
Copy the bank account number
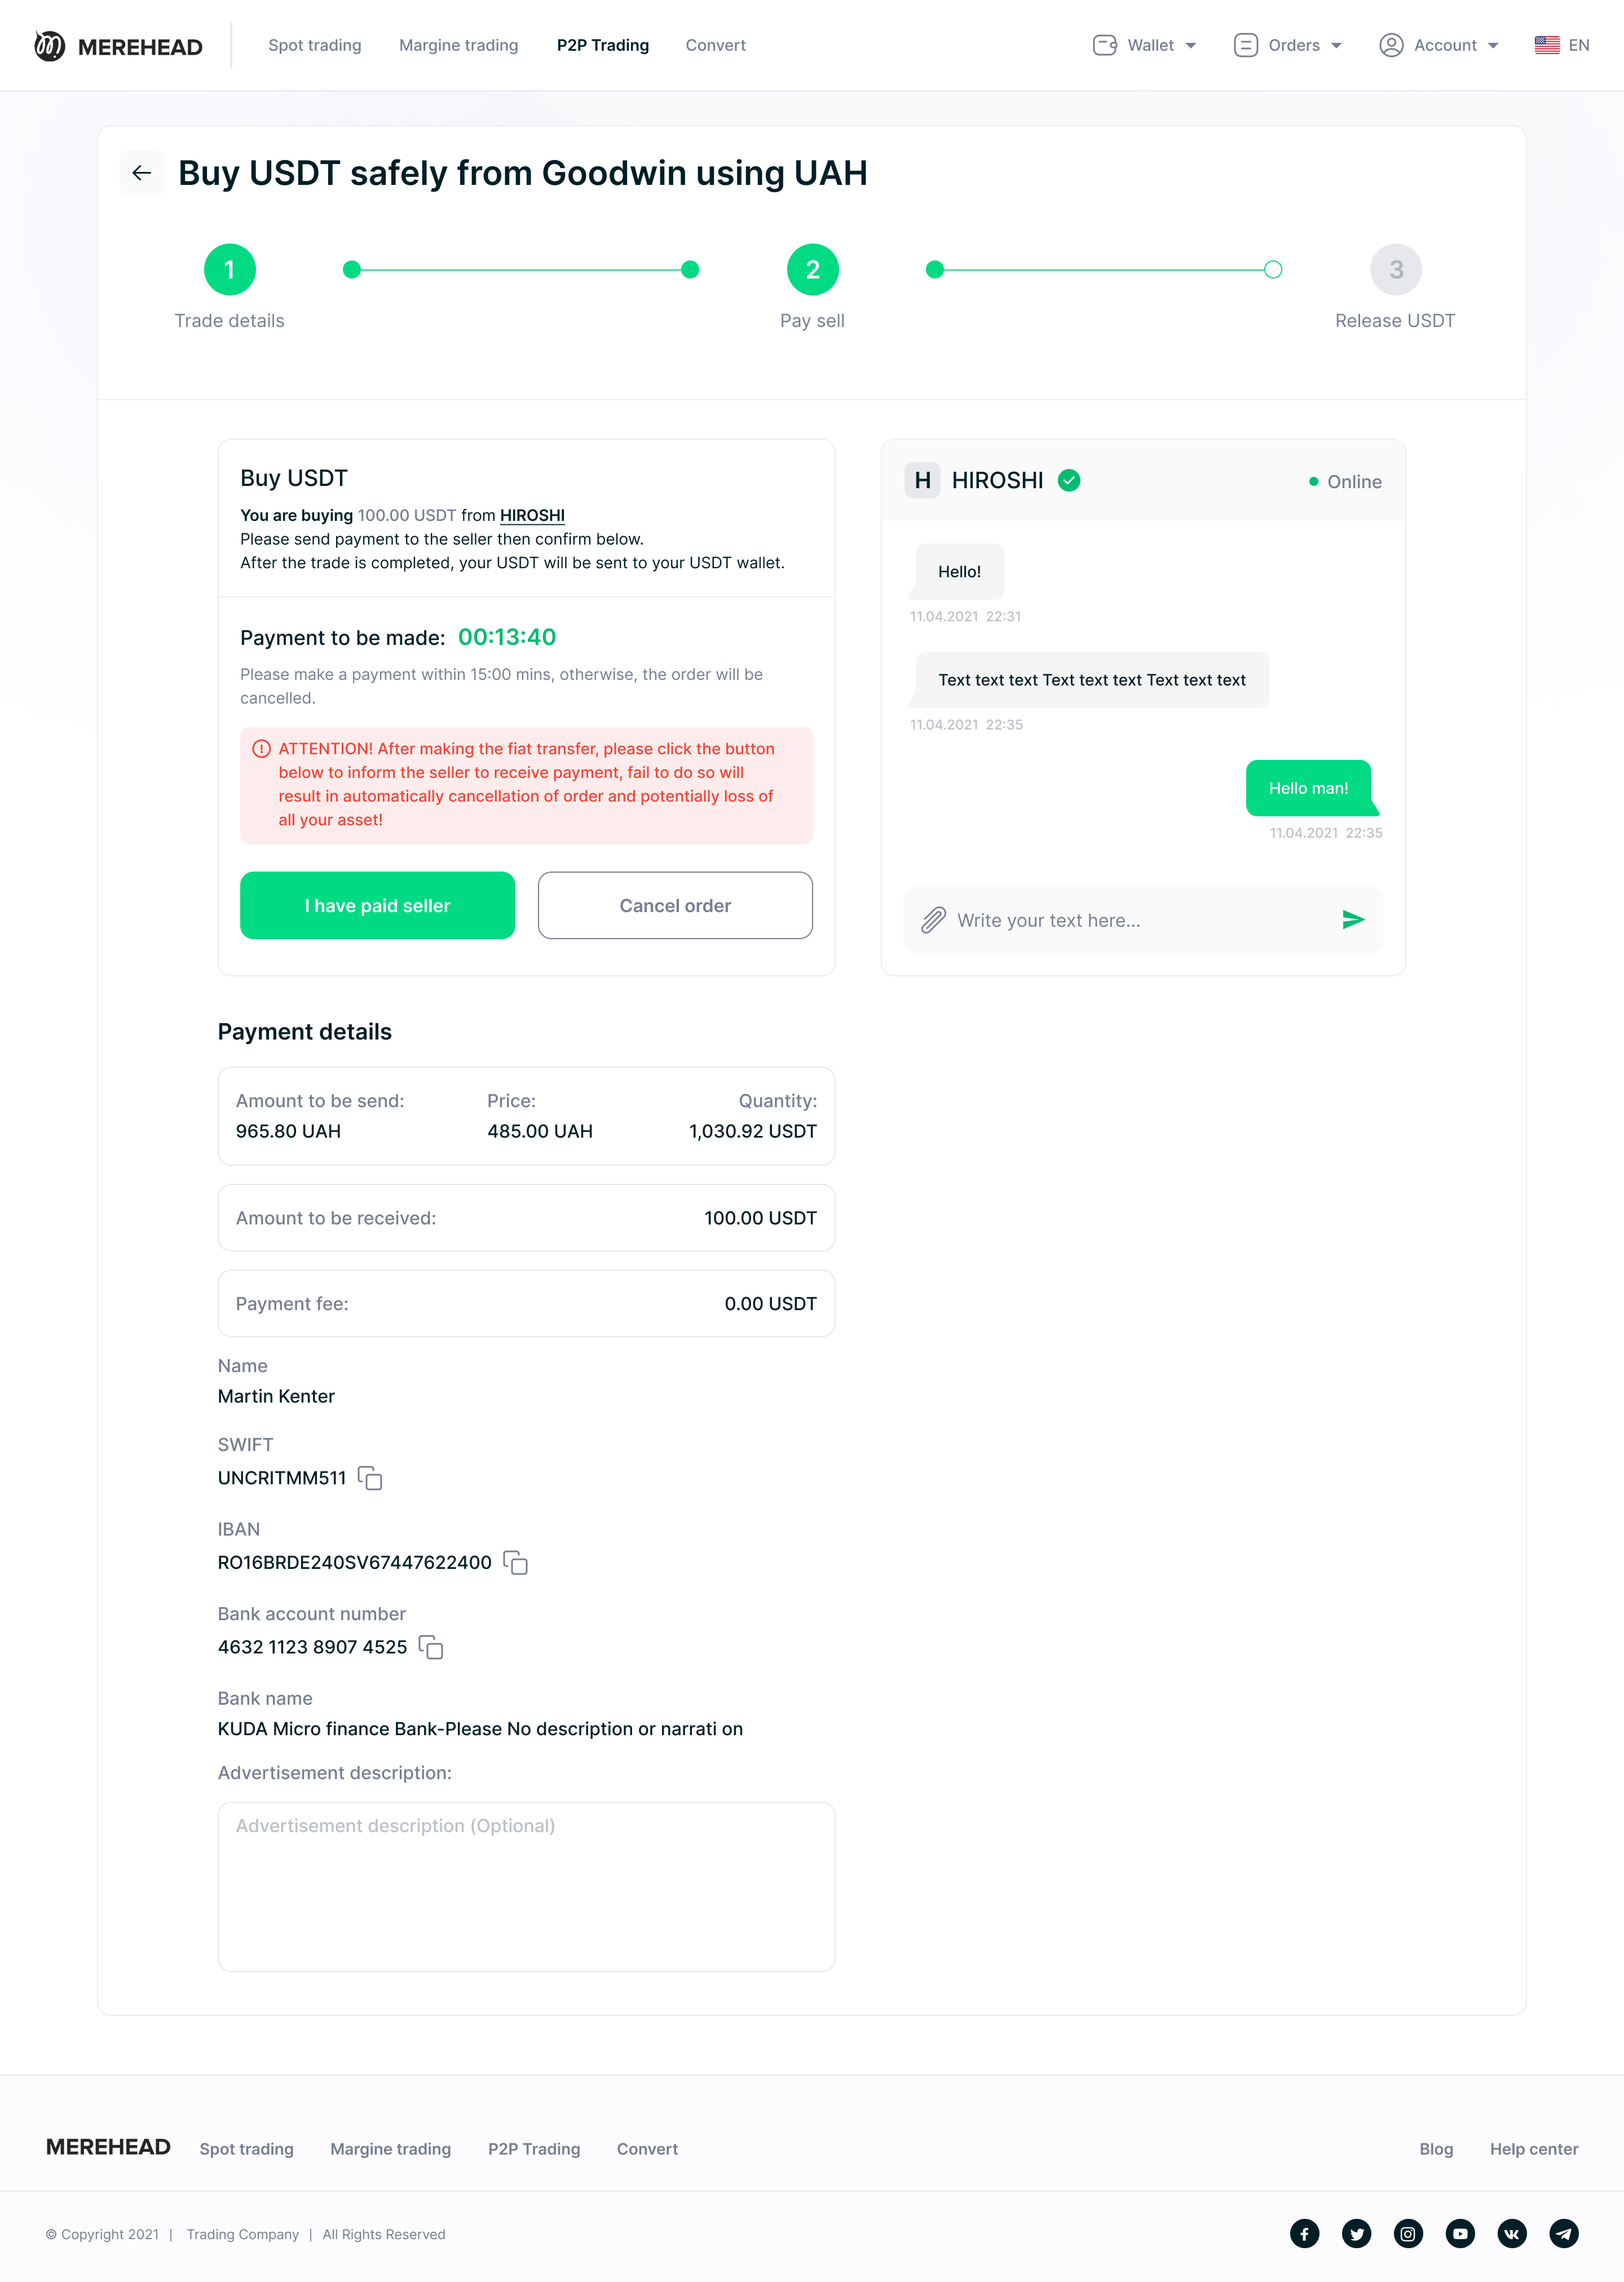coord(431,1647)
